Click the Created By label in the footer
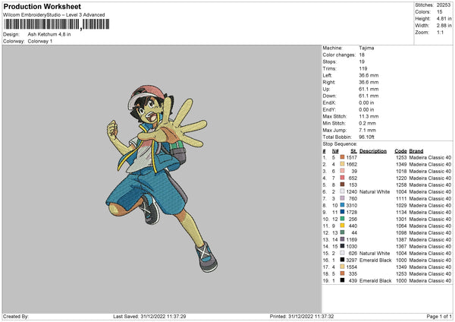This screenshot has height=322, width=455. [x=16, y=316]
